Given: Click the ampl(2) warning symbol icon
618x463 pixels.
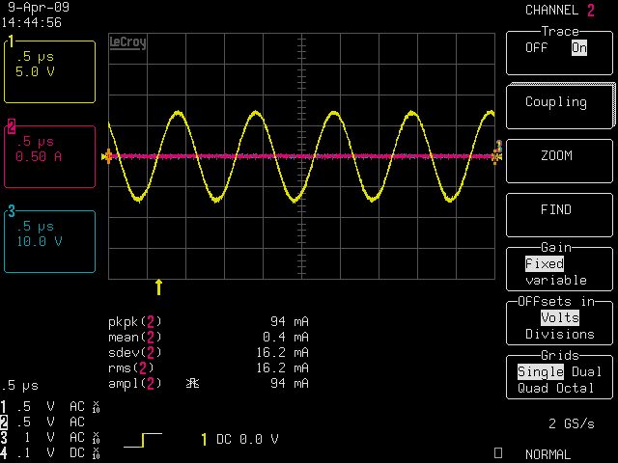Looking at the screenshot, I should tap(192, 383).
